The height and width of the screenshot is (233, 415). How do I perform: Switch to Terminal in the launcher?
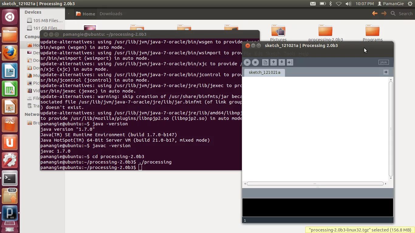click(x=10, y=178)
